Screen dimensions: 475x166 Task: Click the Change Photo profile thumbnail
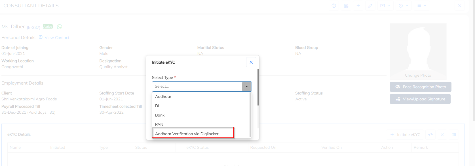(x=418, y=51)
